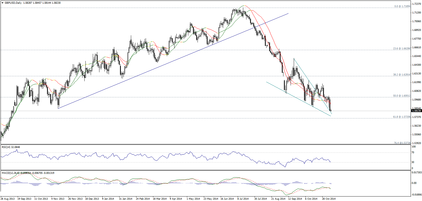The height and width of the screenshot is (201, 422).
Task: Click the 28 Aug 2013 date label
Action: tap(7, 199)
